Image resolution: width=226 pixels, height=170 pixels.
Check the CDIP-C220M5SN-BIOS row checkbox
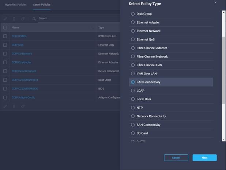pyautogui.click(x=5, y=89)
